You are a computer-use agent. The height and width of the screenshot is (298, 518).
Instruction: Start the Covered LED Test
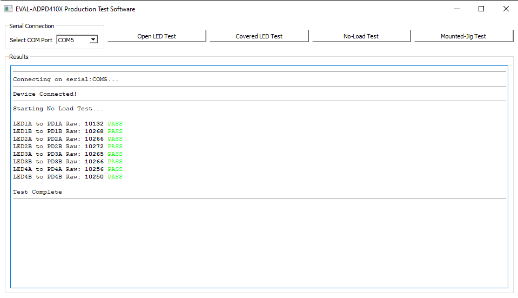[x=259, y=36]
